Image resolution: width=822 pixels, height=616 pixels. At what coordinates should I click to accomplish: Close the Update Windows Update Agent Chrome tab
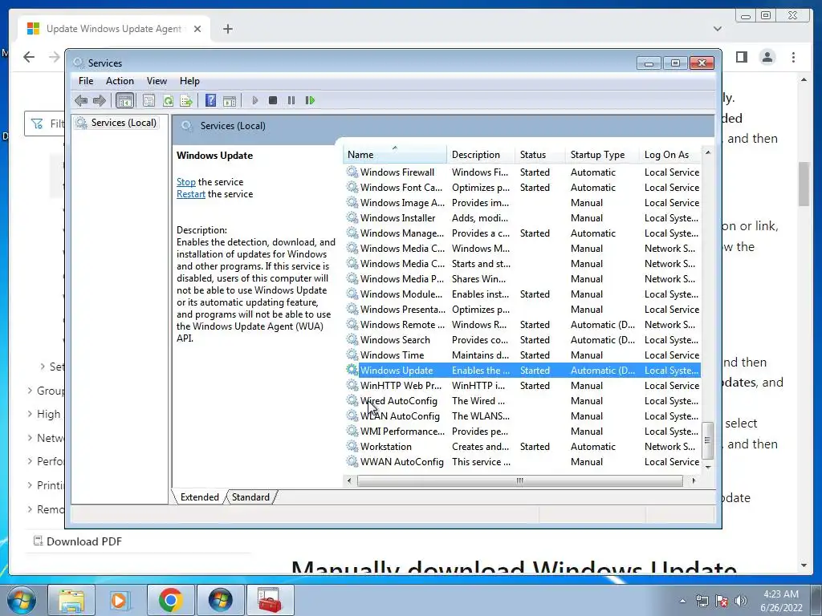197,29
